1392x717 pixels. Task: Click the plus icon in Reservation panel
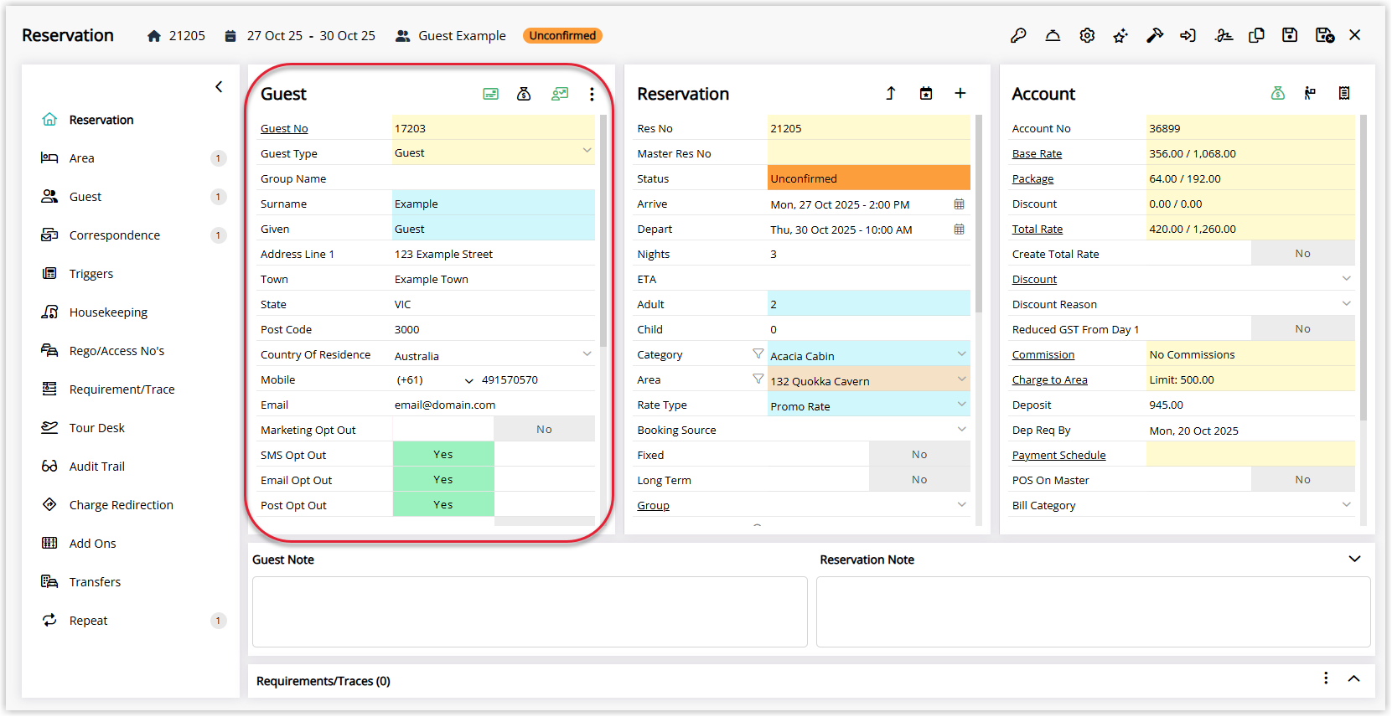pyautogui.click(x=960, y=94)
